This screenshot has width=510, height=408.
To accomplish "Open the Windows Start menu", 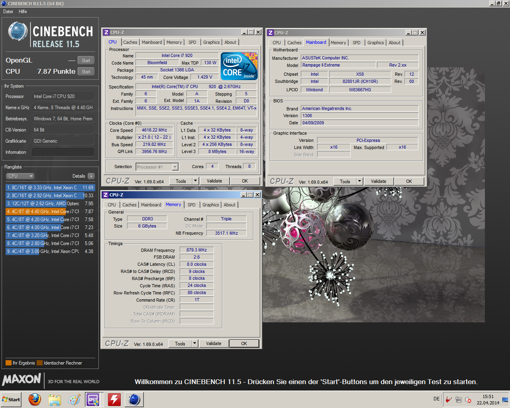I will pos(11,399).
